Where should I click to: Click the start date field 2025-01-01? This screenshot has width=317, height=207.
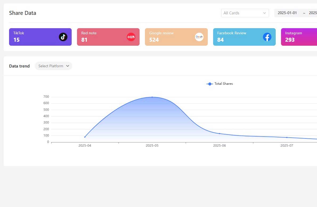pos(287,13)
